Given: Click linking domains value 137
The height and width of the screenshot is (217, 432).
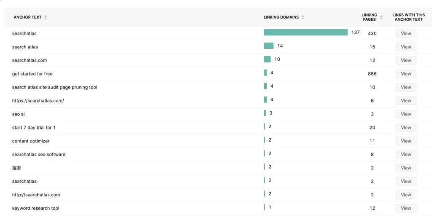Looking at the screenshot, I should [x=355, y=32].
